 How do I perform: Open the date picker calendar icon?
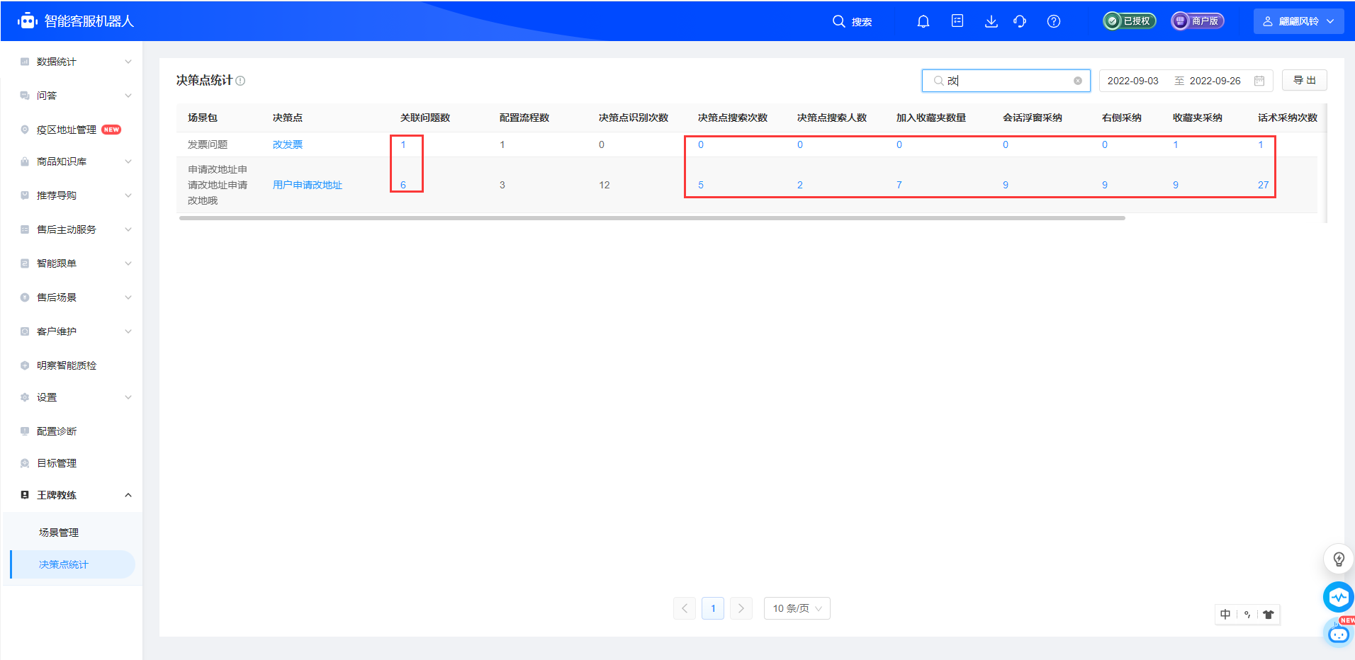click(x=1259, y=81)
